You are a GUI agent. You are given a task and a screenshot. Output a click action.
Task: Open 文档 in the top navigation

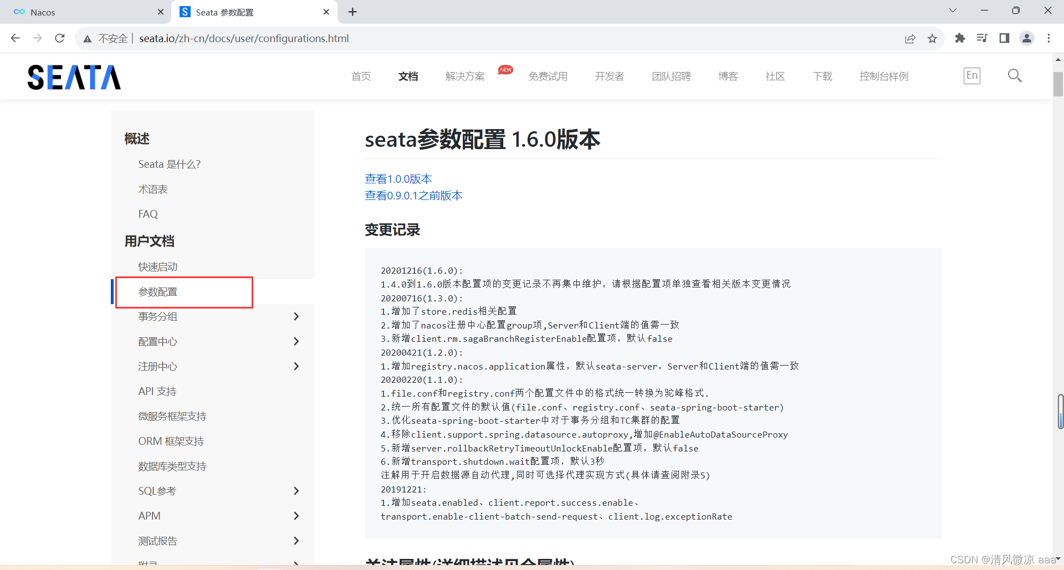click(408, 76)
